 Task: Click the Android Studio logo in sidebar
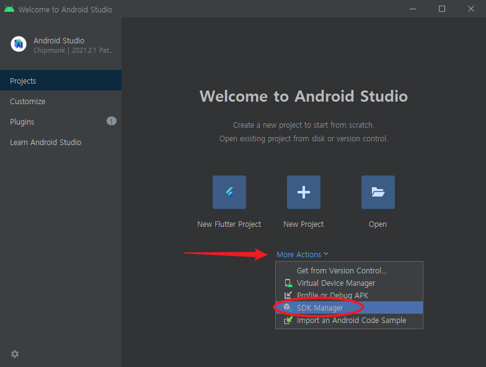[19, 44]
